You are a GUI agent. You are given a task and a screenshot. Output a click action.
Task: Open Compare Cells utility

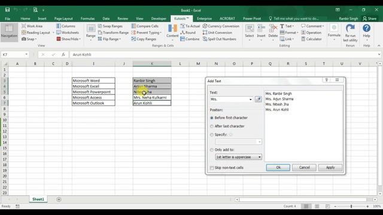tap(145, 26)
